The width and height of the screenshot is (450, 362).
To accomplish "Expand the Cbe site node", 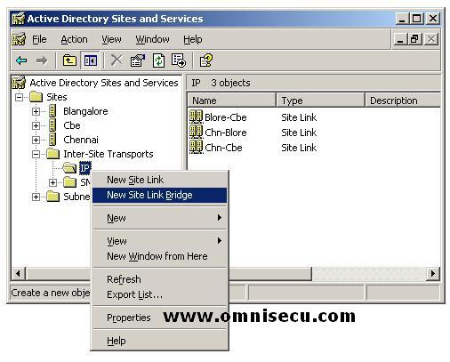I will tap(36, 125).
